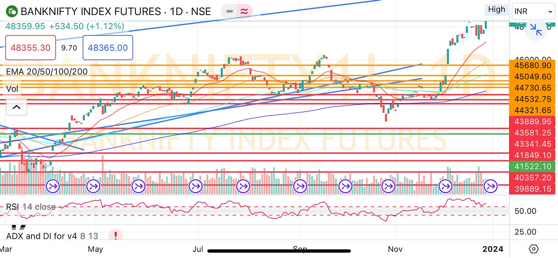Click the red exclamation warning icon by ADX
The image size is (558, 258).
(116, 235)
